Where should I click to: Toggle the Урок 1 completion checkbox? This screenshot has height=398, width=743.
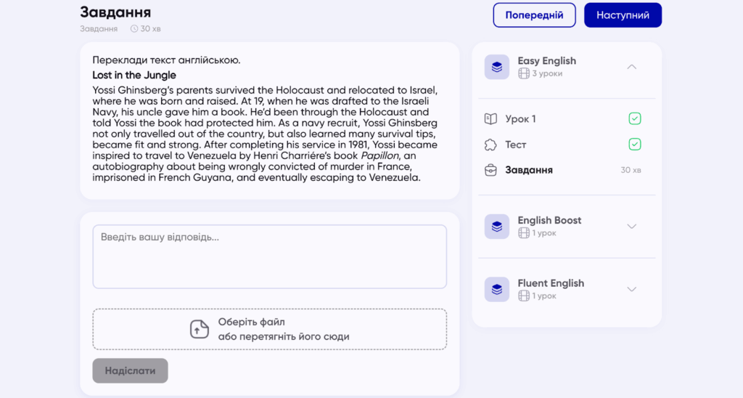pos(635,119)
